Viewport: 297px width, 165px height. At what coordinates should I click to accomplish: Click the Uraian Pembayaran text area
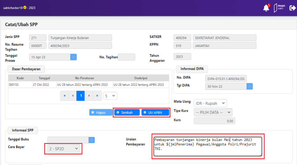click(208, 147)
